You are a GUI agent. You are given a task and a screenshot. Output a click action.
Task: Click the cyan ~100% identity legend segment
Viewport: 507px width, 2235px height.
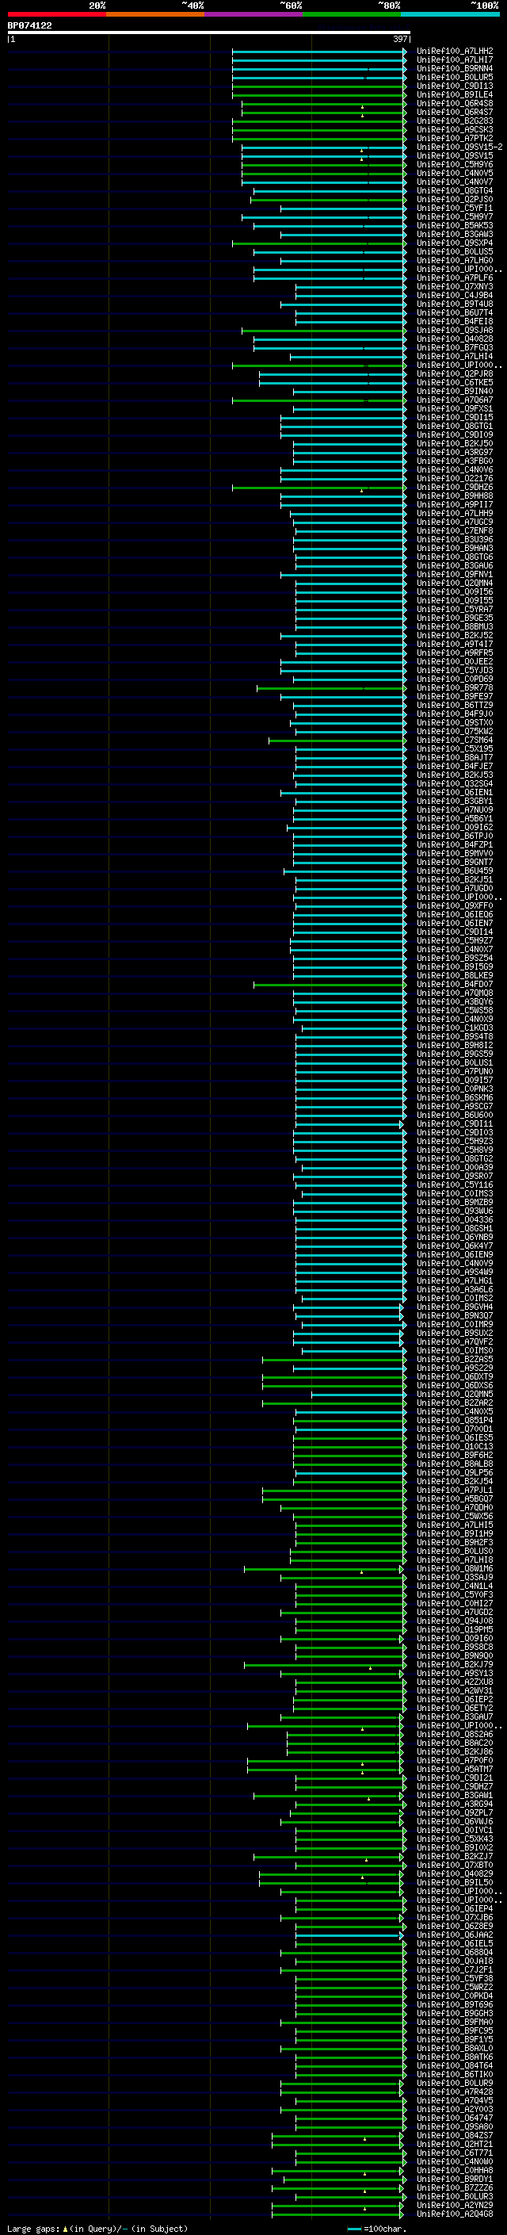coord(451,14)
